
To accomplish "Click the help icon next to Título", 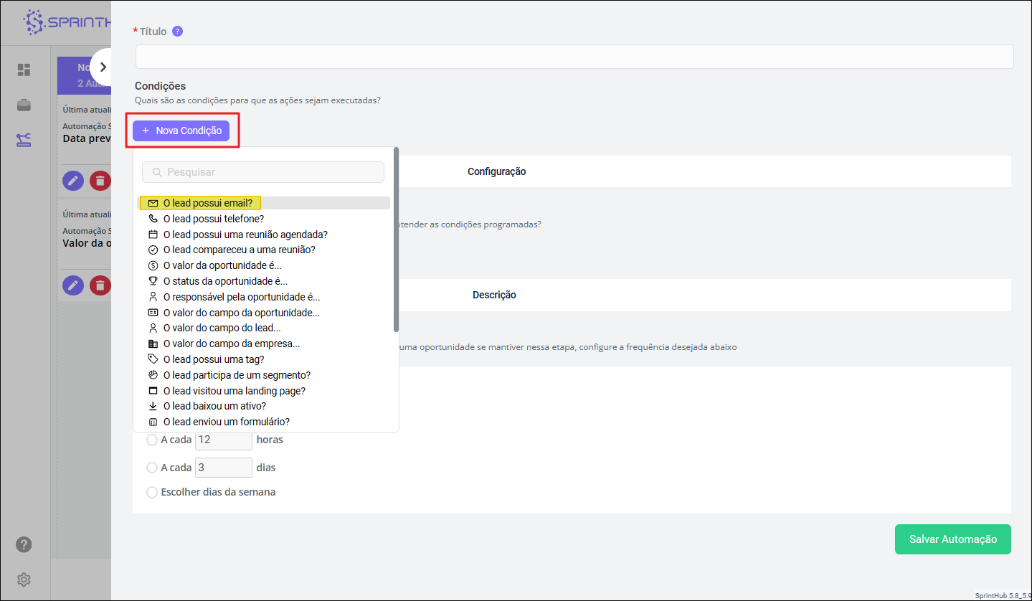I will (178, 32).
